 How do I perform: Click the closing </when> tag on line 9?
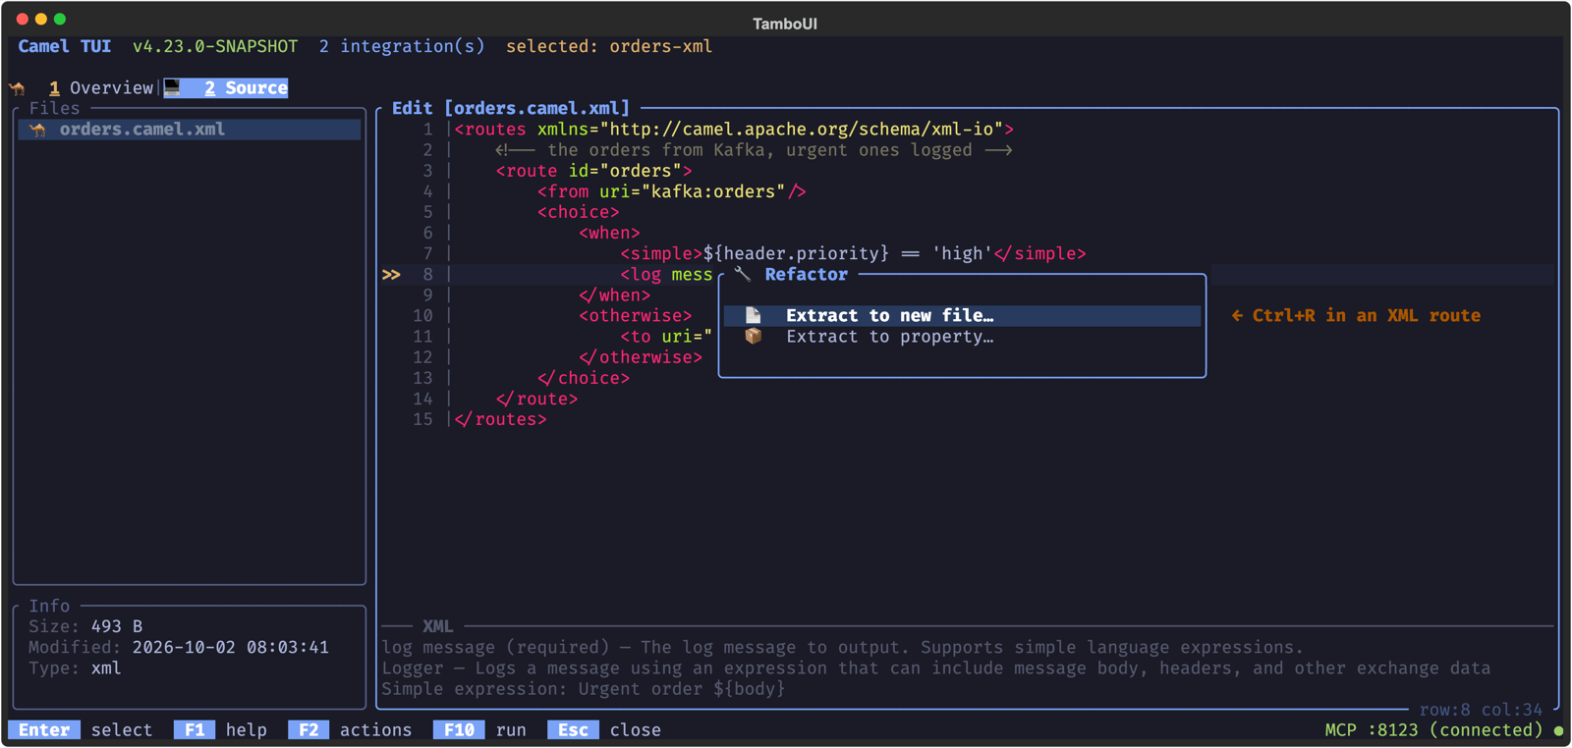coord(614,295)
